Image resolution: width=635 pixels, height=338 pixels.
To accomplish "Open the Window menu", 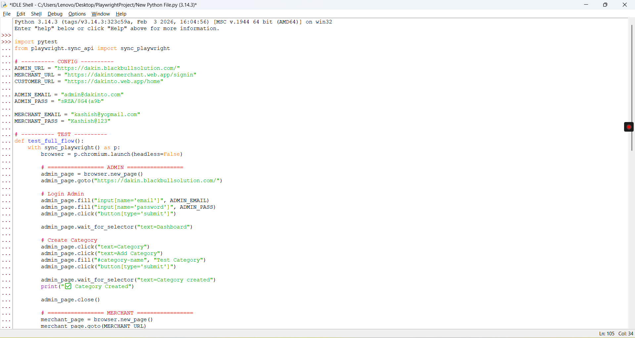I will coord(101,14).
